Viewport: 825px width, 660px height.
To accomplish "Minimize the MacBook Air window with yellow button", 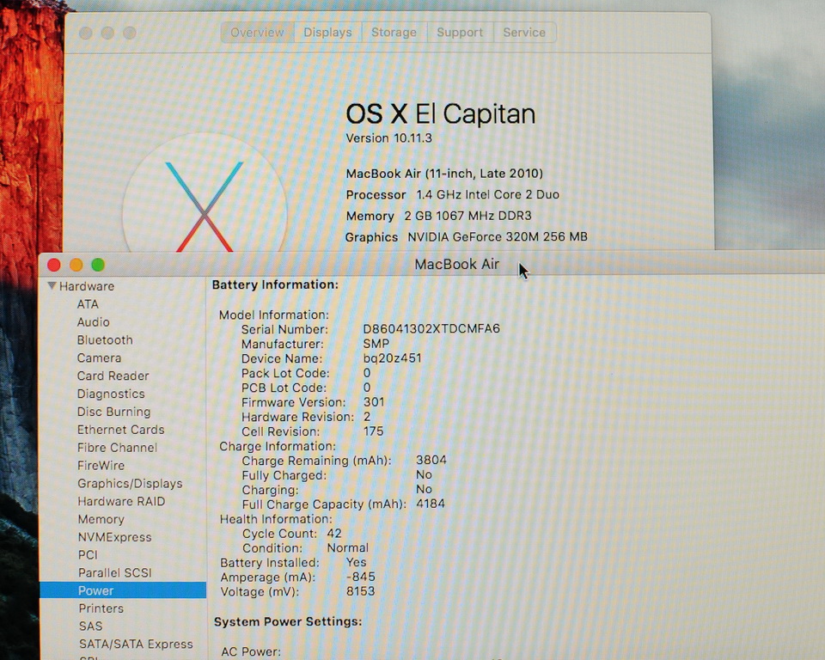I will click(x=76, y=265).
